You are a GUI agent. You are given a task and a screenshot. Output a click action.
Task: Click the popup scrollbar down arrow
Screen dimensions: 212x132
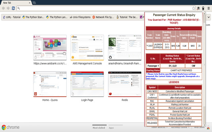204,125
